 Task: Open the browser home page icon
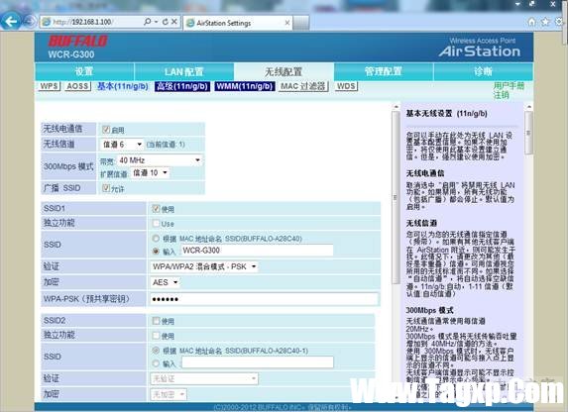click(x=531, y=22)
